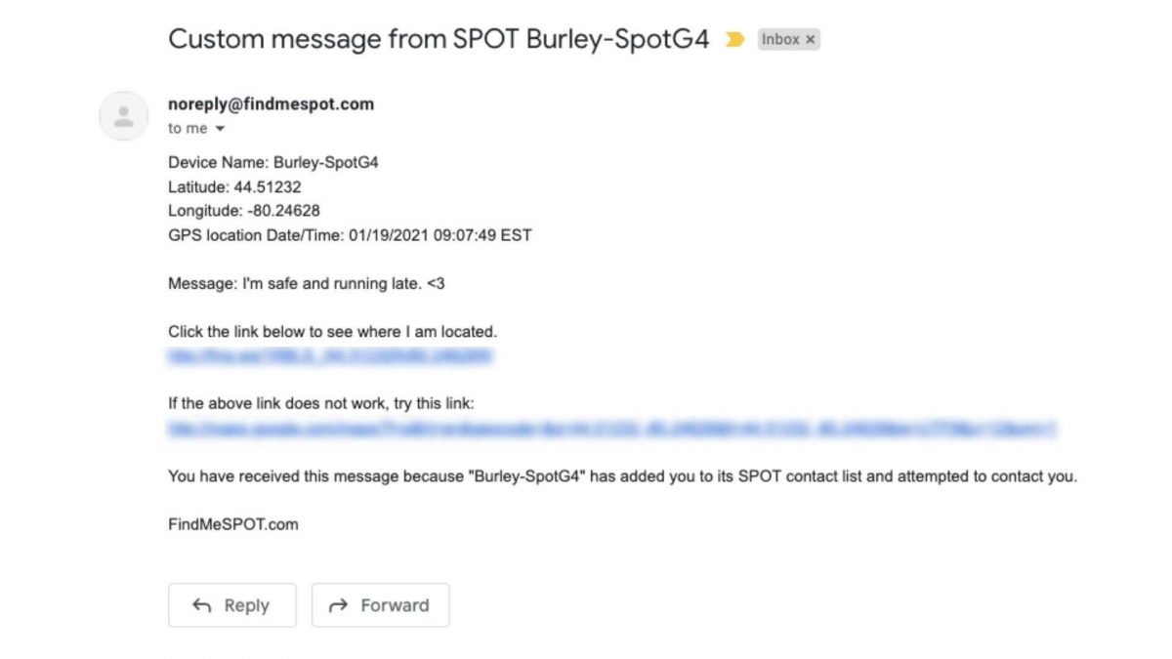Click the "Click the link below" sentence
The height and width of the screenshot is (659, 1172).
pyautogui.click(x=332, y=332)
